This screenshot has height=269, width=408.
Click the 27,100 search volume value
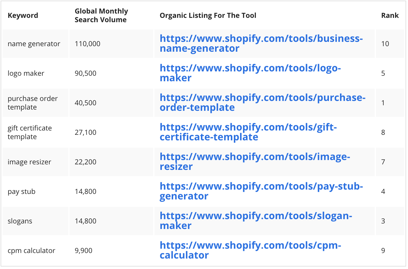tap(86, 132)
